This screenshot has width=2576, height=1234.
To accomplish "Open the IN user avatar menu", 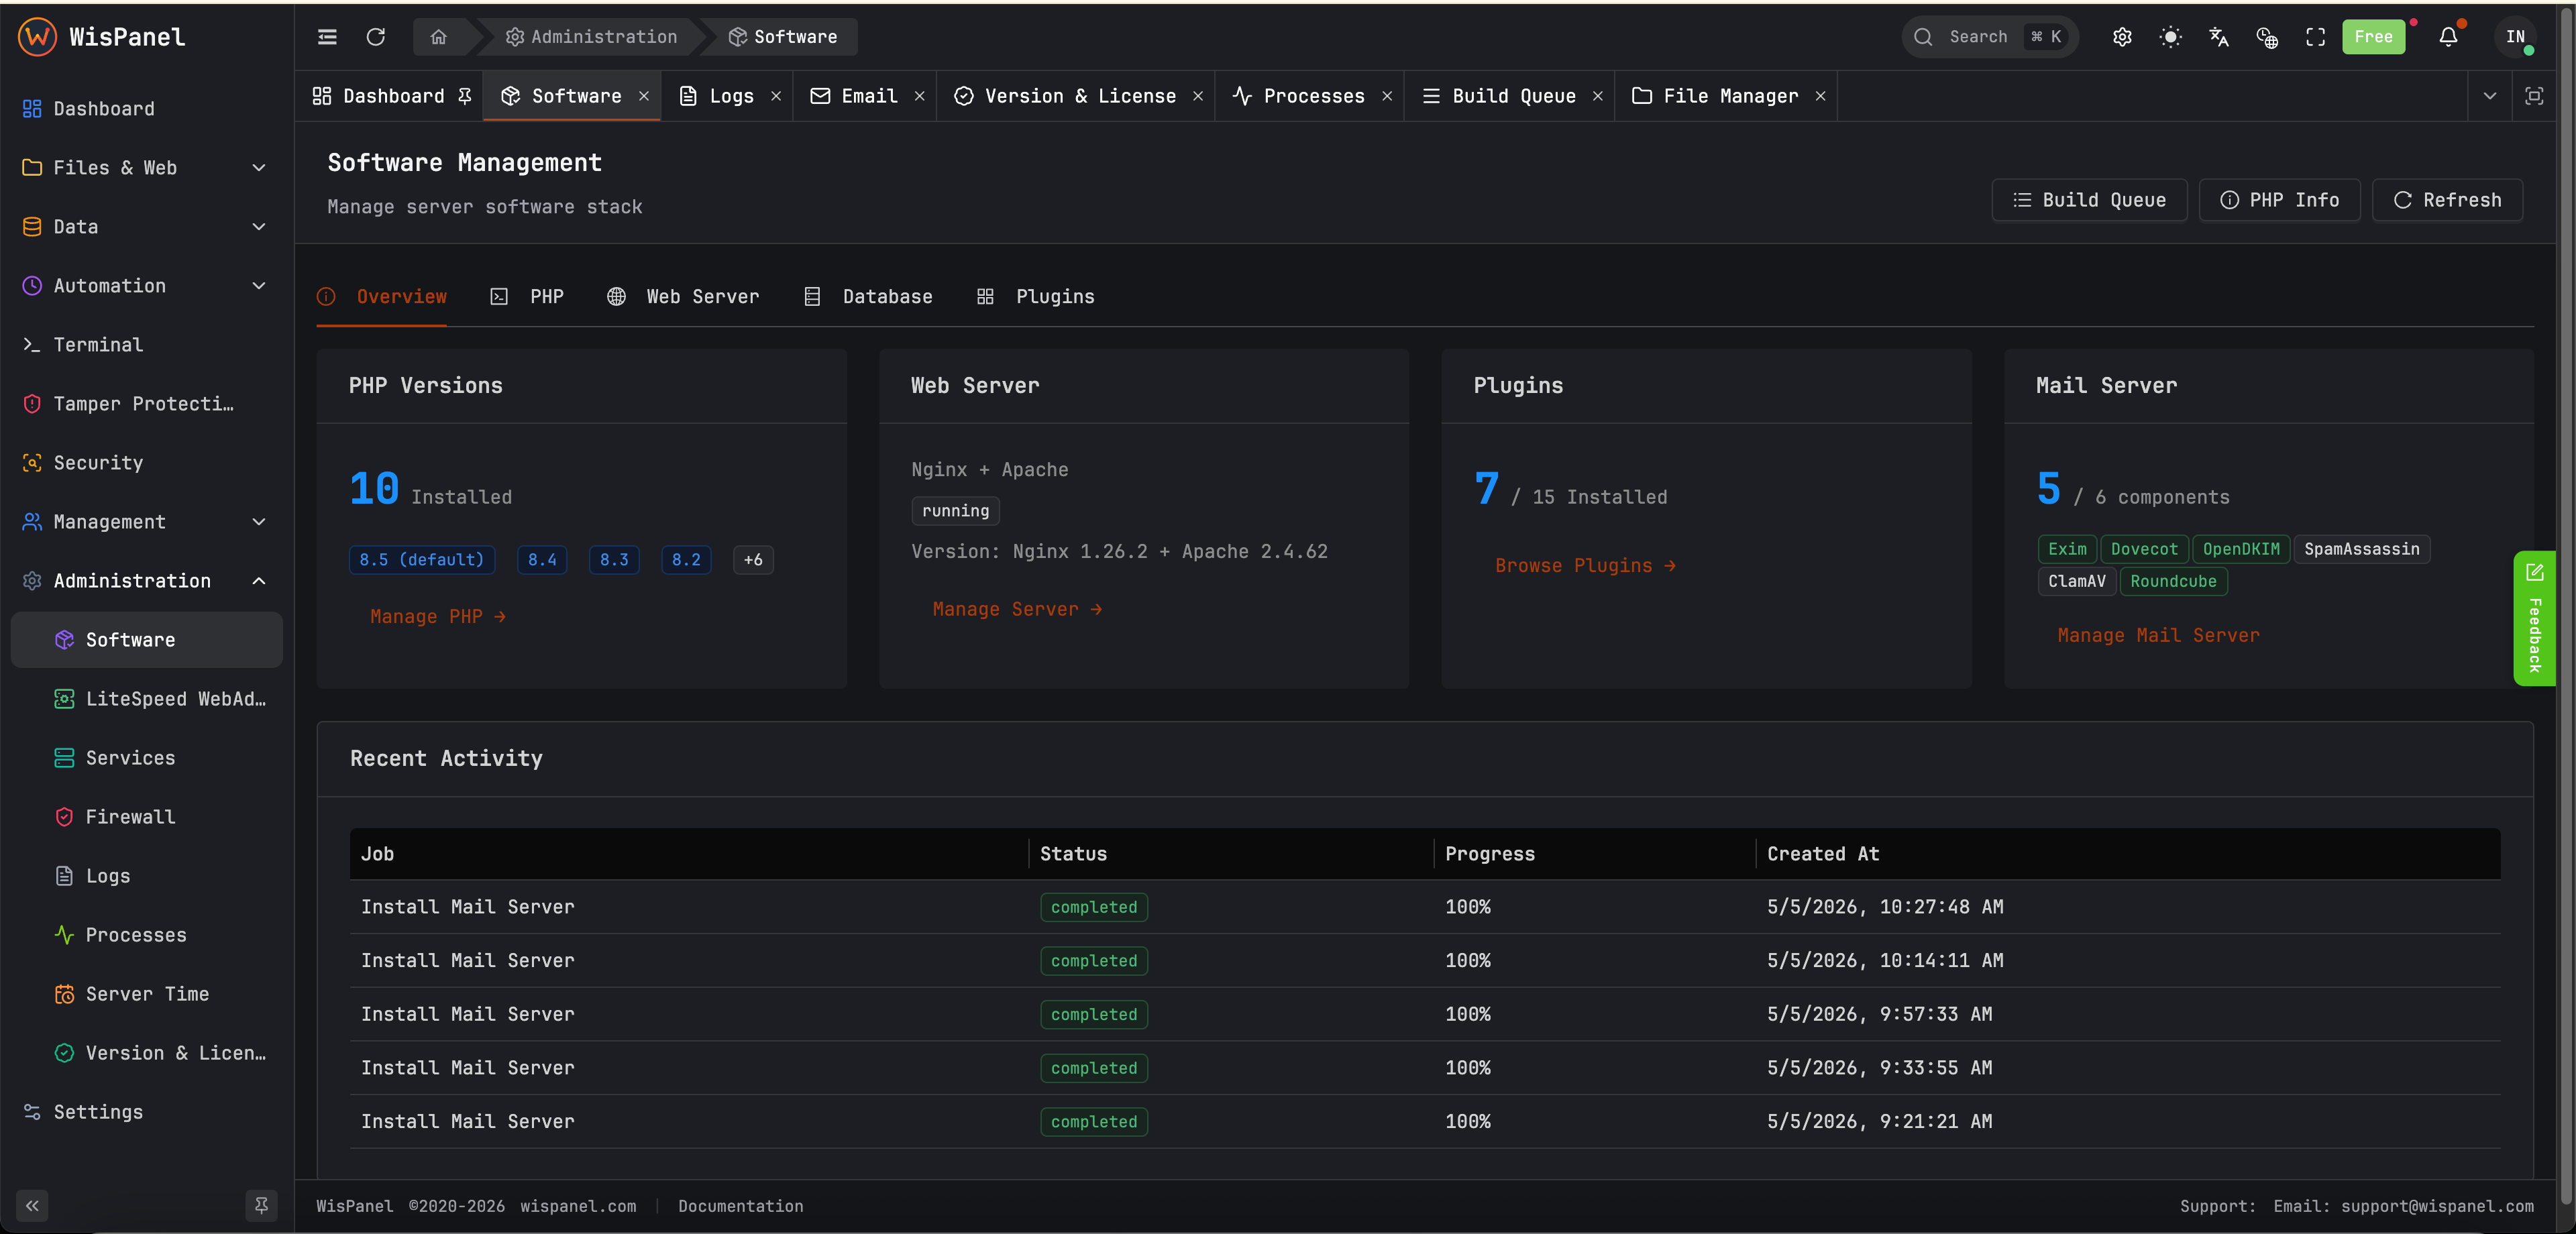I will 2515,37.
